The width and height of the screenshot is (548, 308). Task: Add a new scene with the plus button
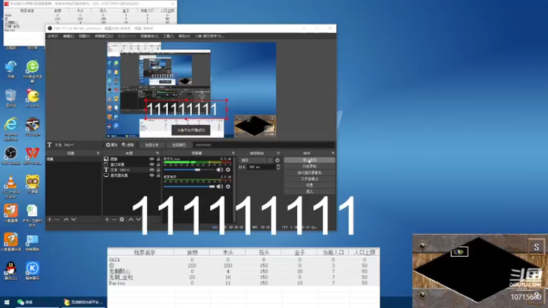click(x=49, y=219)
